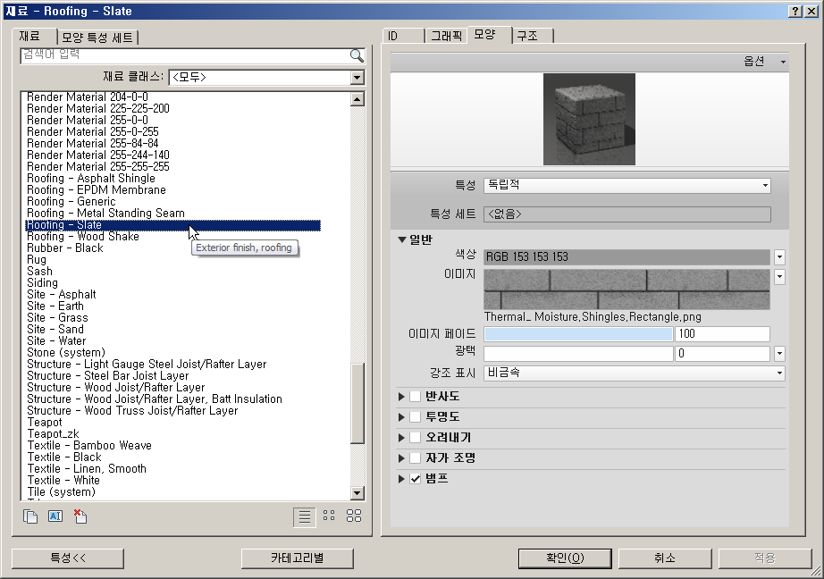Select Roofing - Metal Standing Seam

click(x=105, y=214)
